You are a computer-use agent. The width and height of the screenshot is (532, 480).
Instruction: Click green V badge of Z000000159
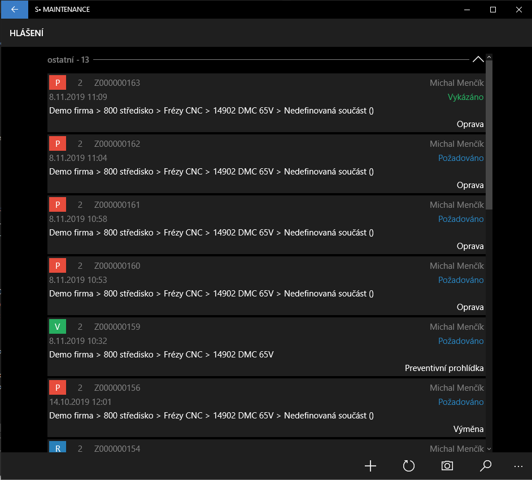tap(58, 326)
